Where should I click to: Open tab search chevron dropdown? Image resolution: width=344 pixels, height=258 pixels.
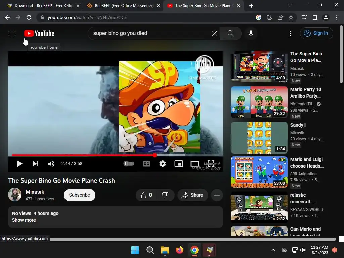[290, 5]
